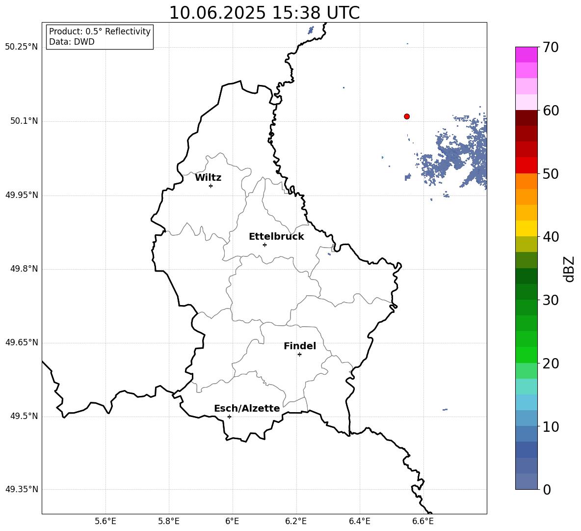This screenshot has height=531, width=581.
Task: Click the "Data: DWD" text
Action: tap(72, 42)
